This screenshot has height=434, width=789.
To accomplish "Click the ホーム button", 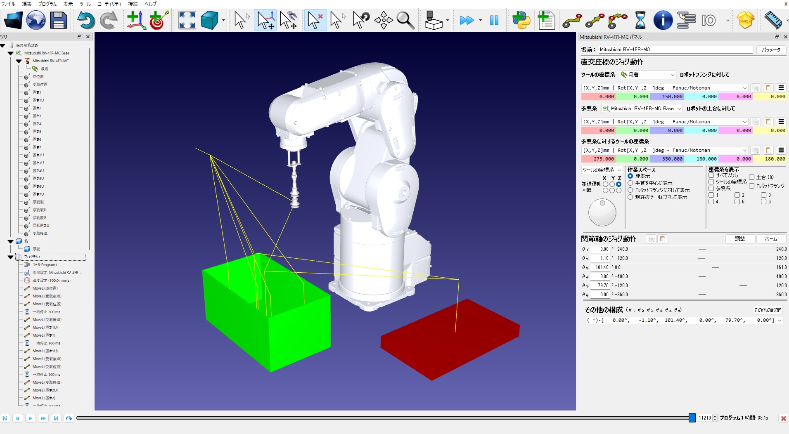I will (770, 239).
